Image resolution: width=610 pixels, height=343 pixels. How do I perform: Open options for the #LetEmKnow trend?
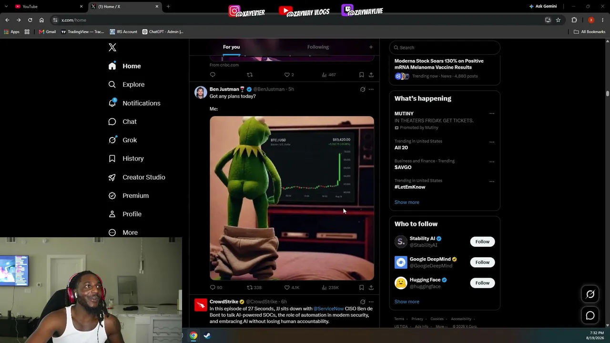pos(492,181)
